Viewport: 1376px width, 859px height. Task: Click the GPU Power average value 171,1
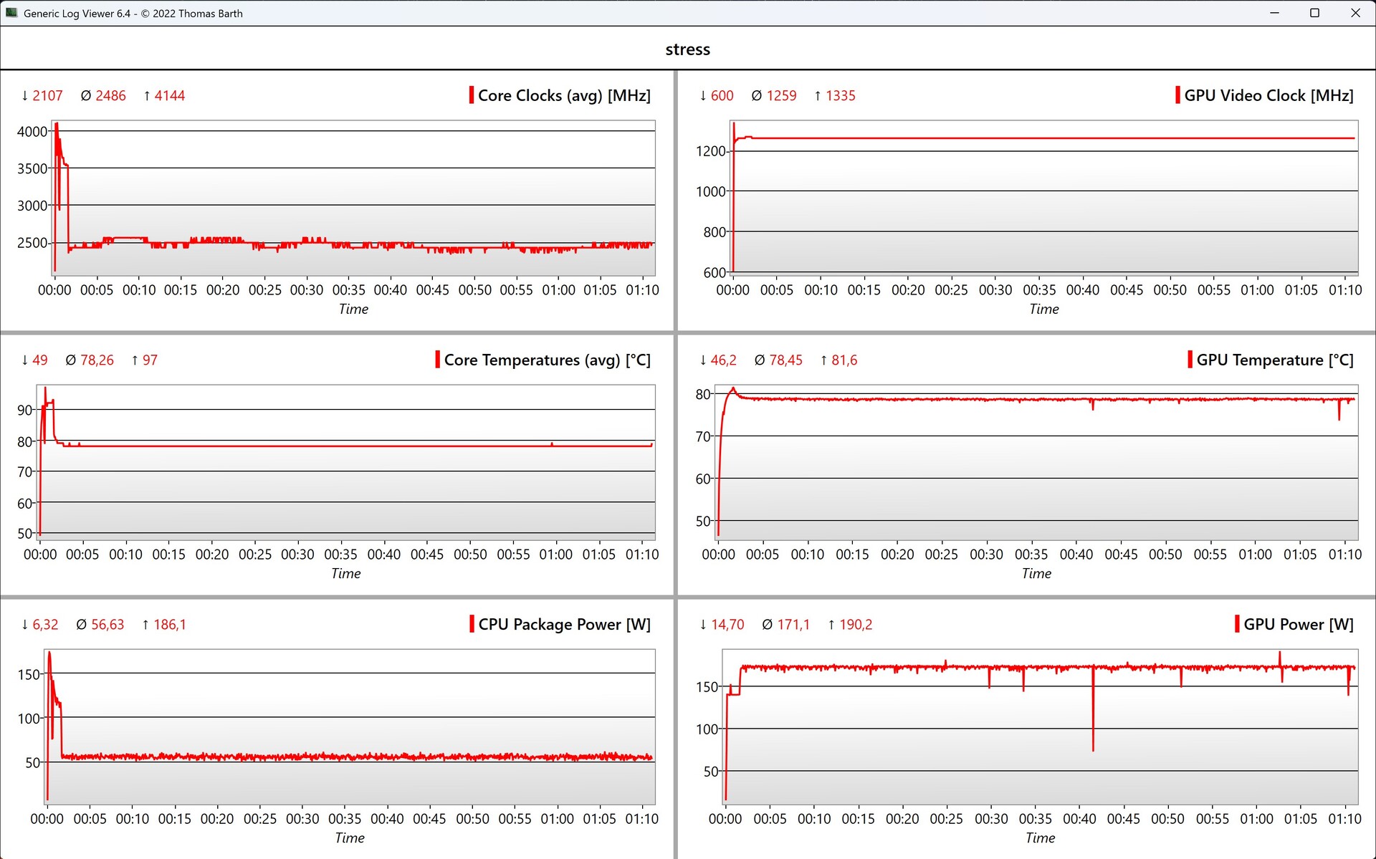coord(792,625)
